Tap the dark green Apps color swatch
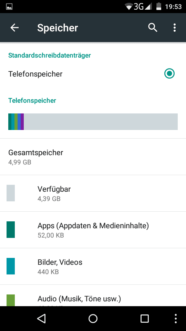Screen dimensions: 186x331 11,230
